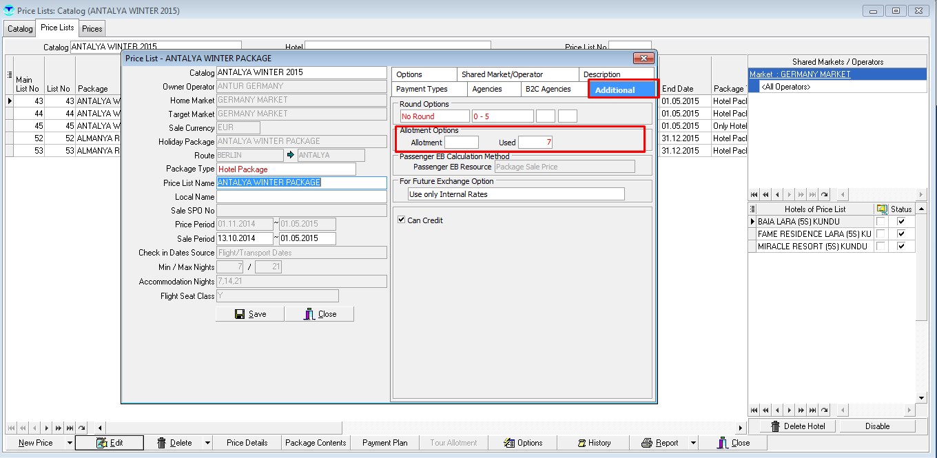
Task: Click the Delete Hotel button with trash icon
Action: click(x=792, y=426)
